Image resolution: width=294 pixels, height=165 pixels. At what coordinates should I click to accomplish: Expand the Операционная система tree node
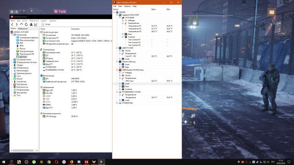click(x=12, y=62)
